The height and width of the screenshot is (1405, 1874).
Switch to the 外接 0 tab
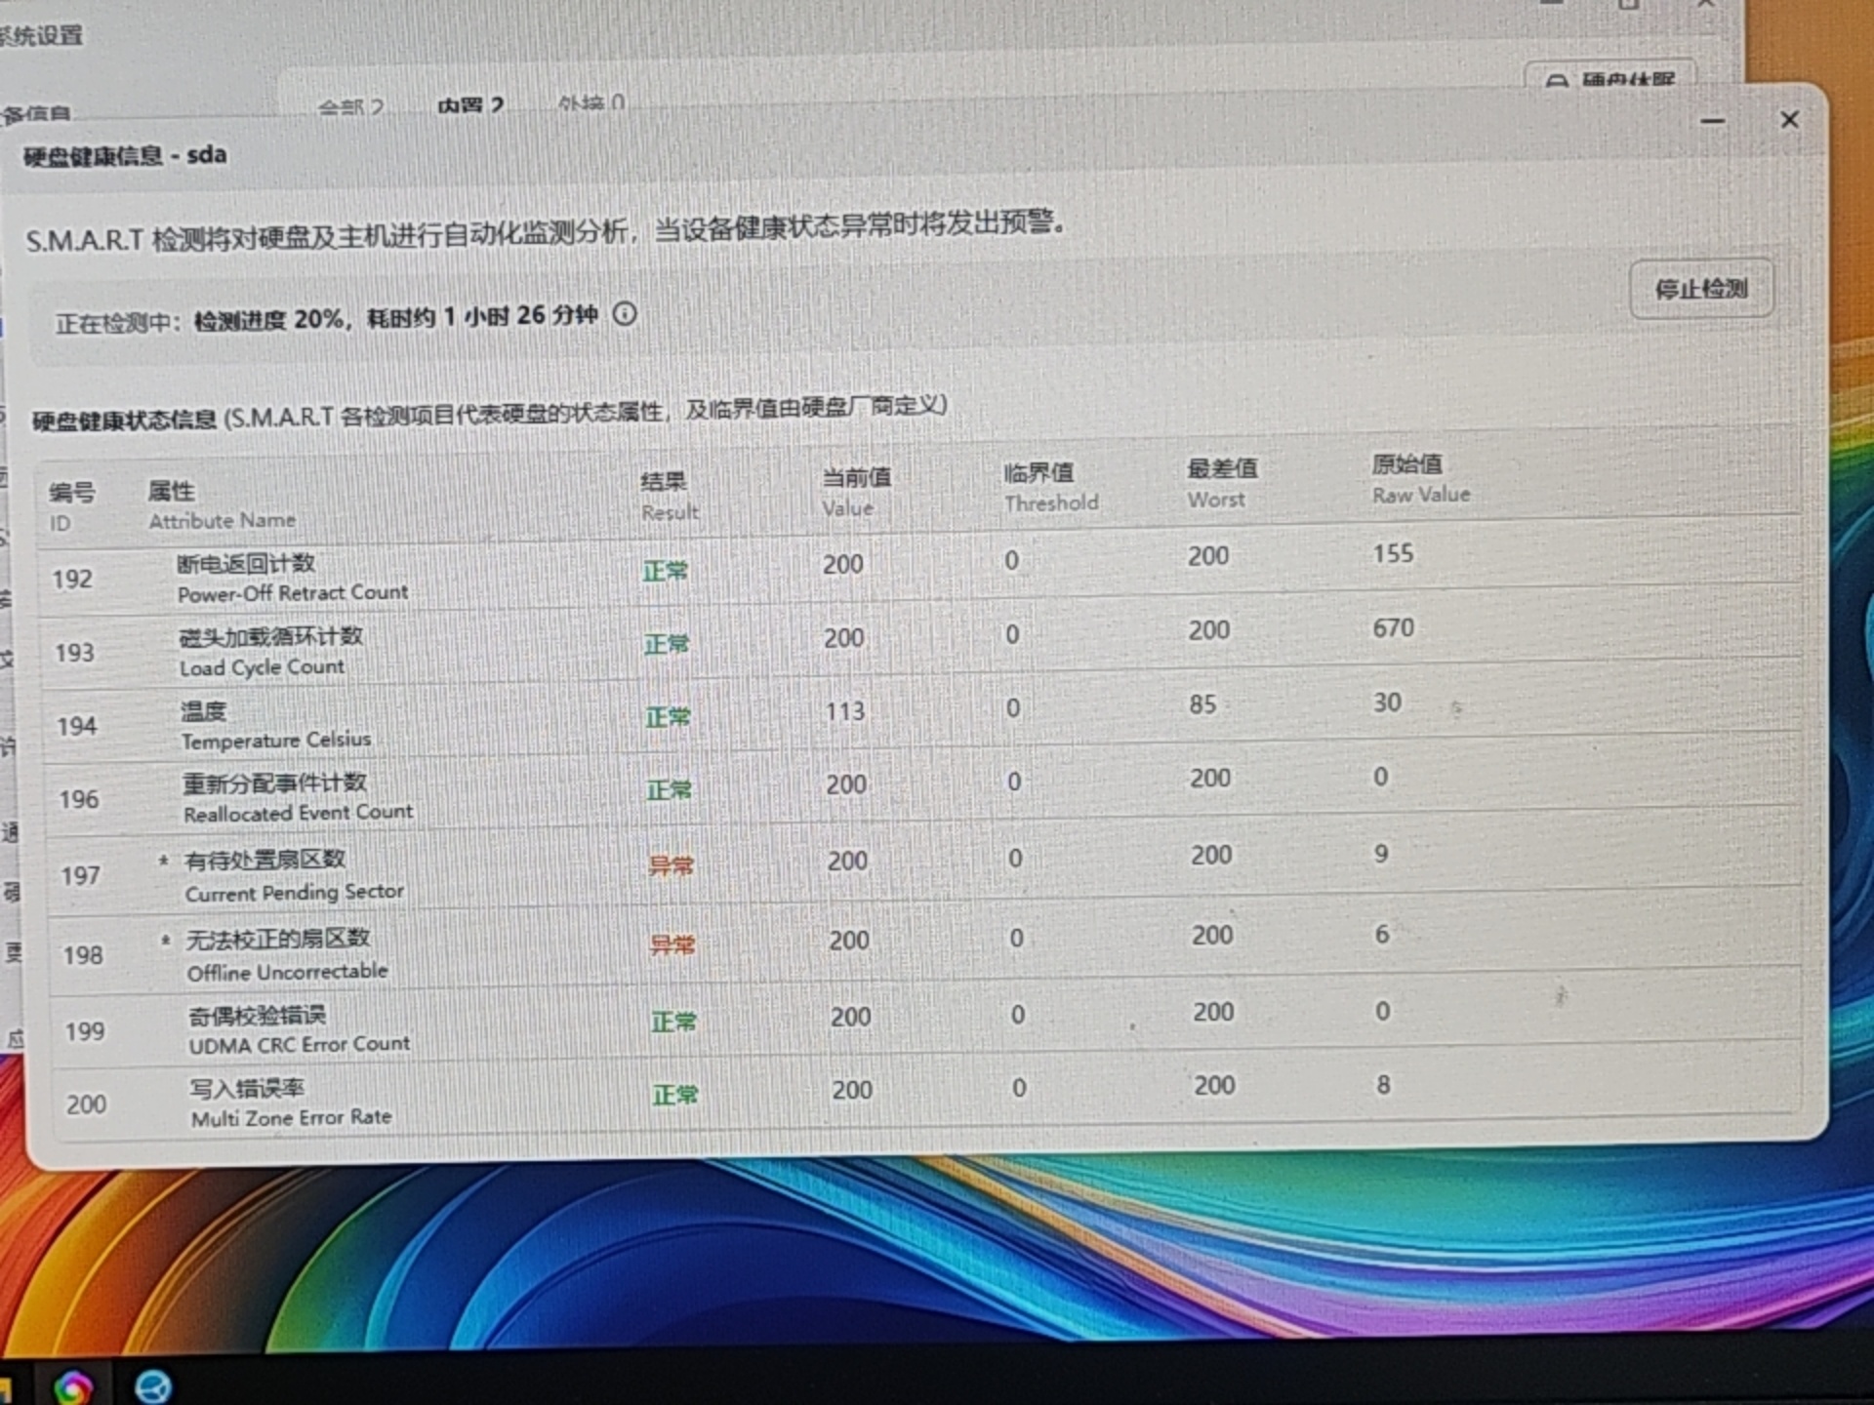click(591, 103)
